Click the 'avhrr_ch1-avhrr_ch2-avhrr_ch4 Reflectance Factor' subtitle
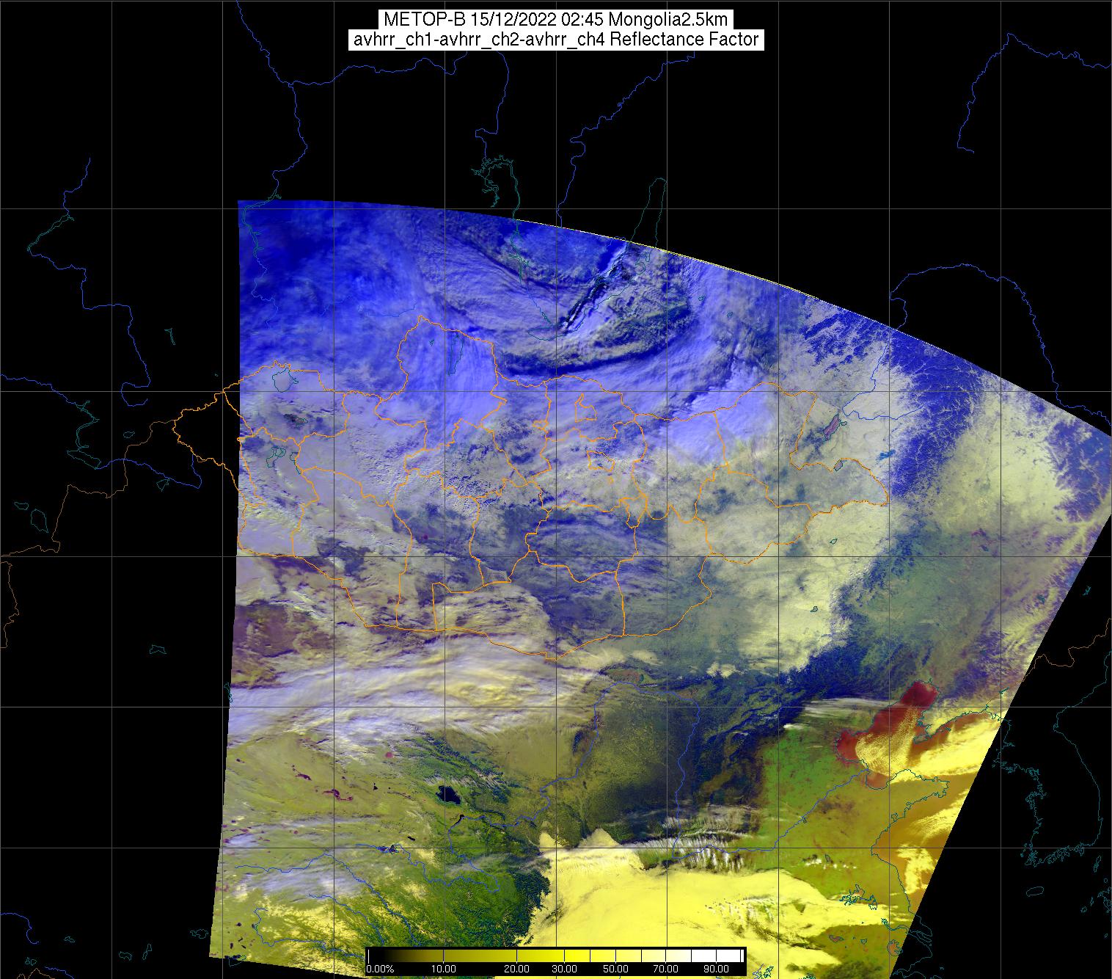The image size is (1112, 979). pyautogui.click(x=556, y=40)
